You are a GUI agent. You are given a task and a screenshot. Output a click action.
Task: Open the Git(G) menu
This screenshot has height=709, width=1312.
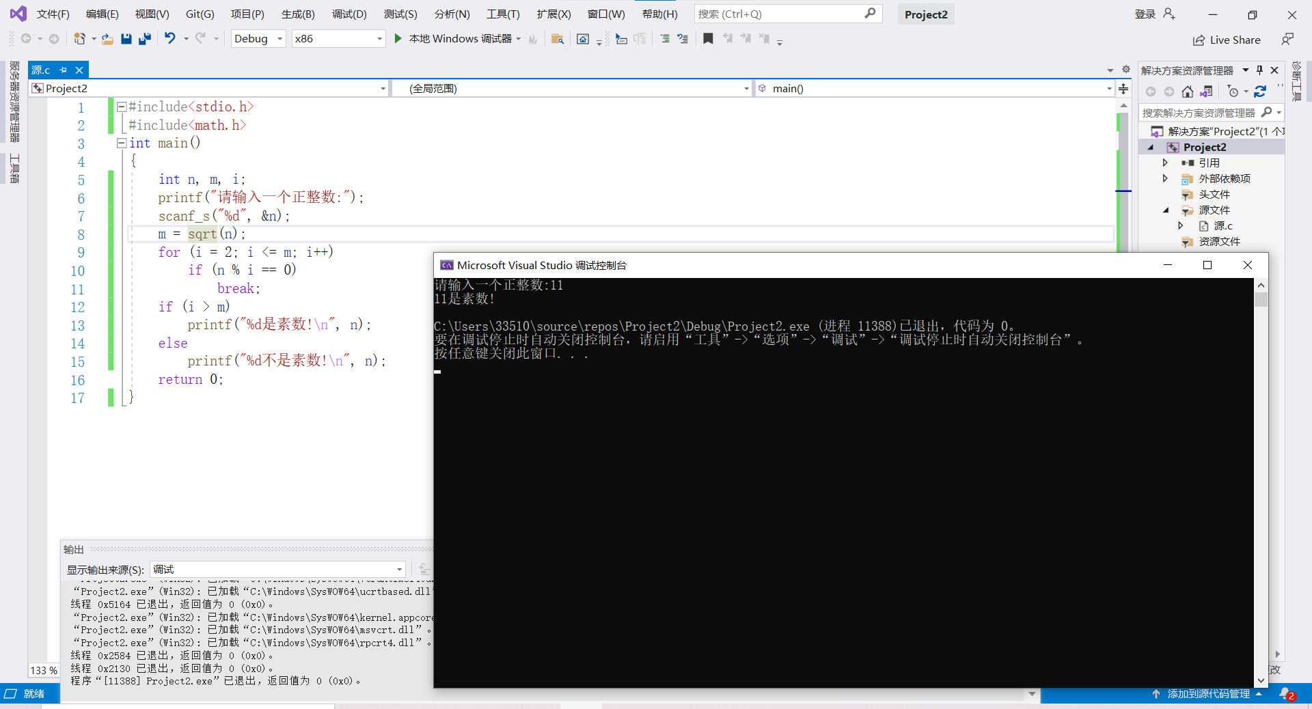200,14
